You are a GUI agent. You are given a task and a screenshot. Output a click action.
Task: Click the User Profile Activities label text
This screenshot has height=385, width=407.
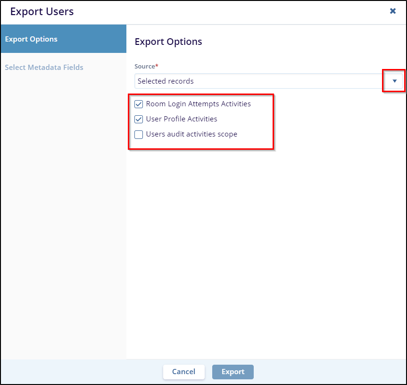coord(182,119)
